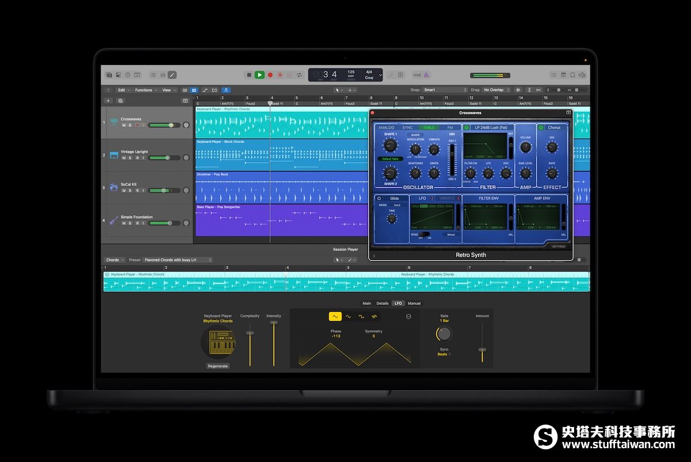
Task: Solo the Vintage Upright track
Action: pyautogui.click(x=130, y=158)
